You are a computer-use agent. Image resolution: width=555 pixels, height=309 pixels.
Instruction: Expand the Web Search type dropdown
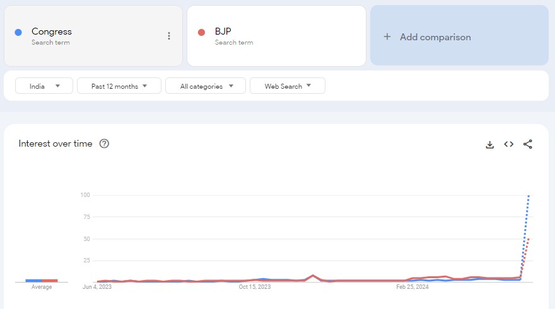[x=287, y=86]
